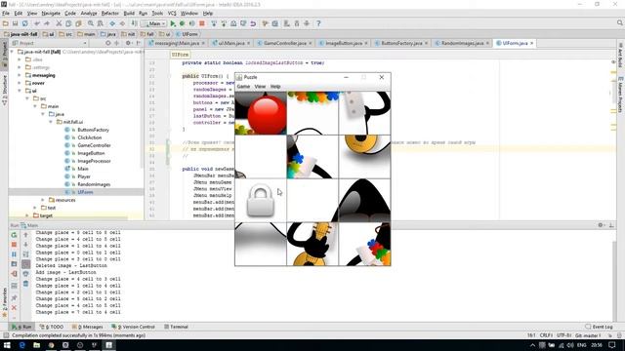This screenshot has height=351, width=625.
Task: Rerun Main from the Run panel
Action: coord(14,235)
